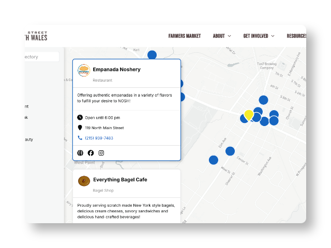
Task: Open the Resources menu item
Action: click(x=296, y=36)
